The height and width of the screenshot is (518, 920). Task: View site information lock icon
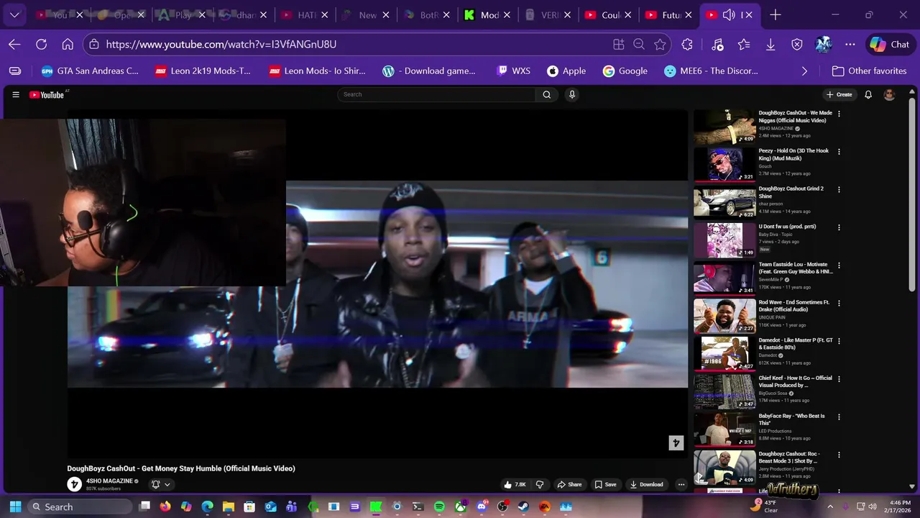94,44
